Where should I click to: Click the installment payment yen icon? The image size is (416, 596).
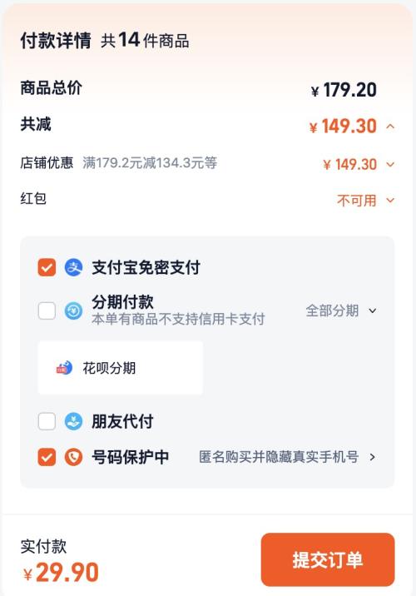point(73,311)
